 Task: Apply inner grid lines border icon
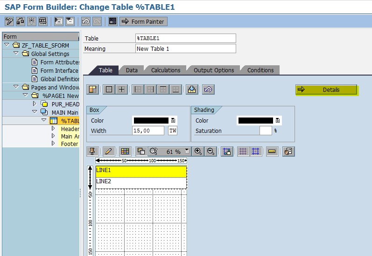(x=121, y=90)
